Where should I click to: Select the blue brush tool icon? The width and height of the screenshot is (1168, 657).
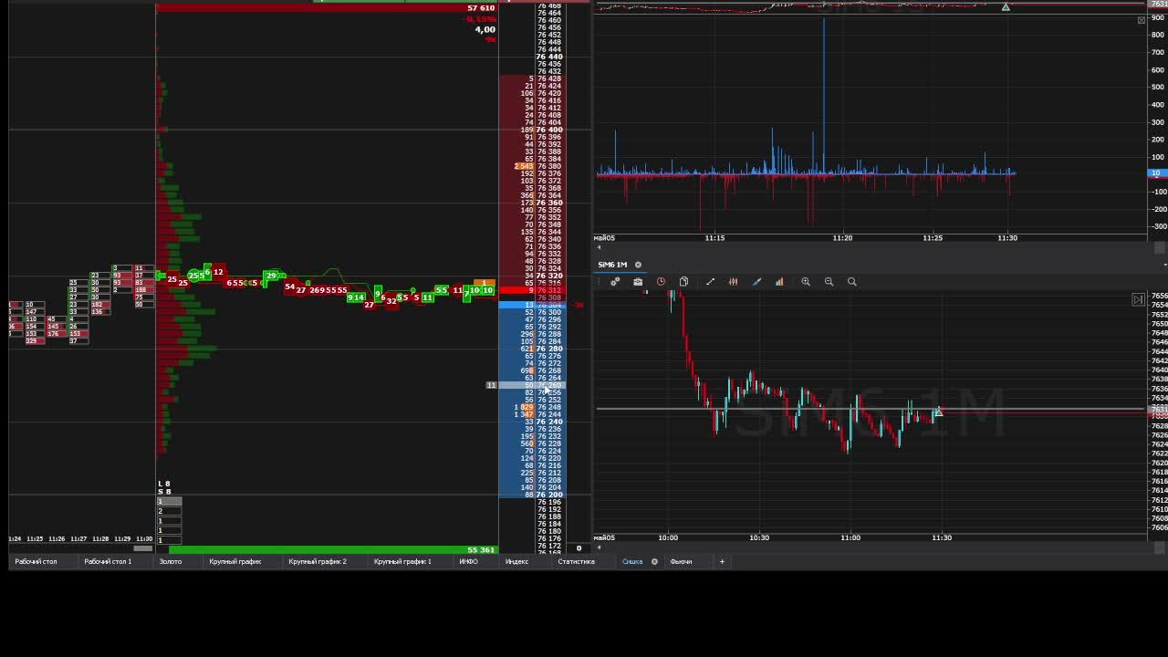pyautogui.click(x=756, y=282)
